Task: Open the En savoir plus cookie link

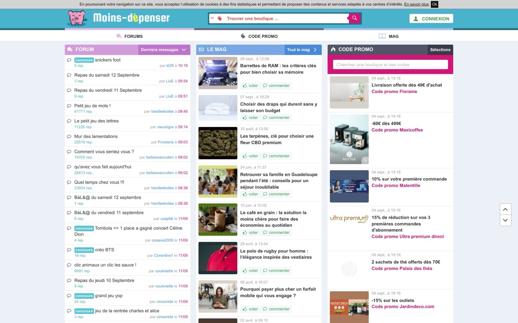Action: click(x=417, y=4)
